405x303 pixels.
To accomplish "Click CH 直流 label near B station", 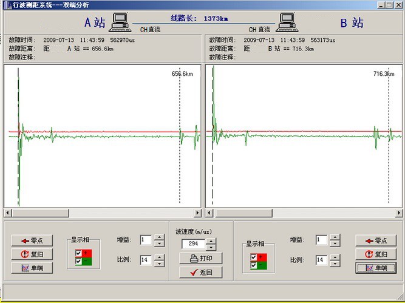I will [260, 30].
